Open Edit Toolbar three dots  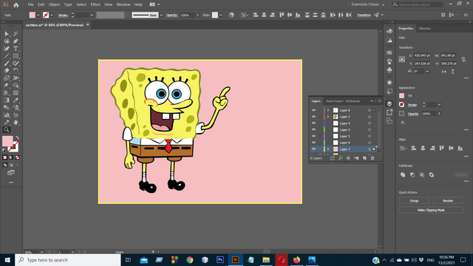pyautogui.click(x=11, y=183)
